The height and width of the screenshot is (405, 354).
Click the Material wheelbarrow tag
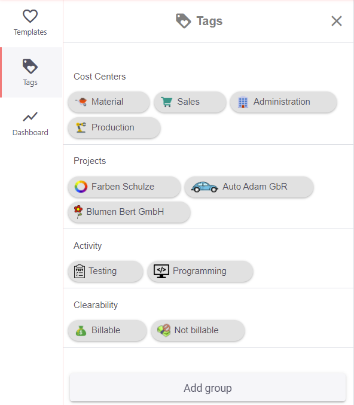109,102
